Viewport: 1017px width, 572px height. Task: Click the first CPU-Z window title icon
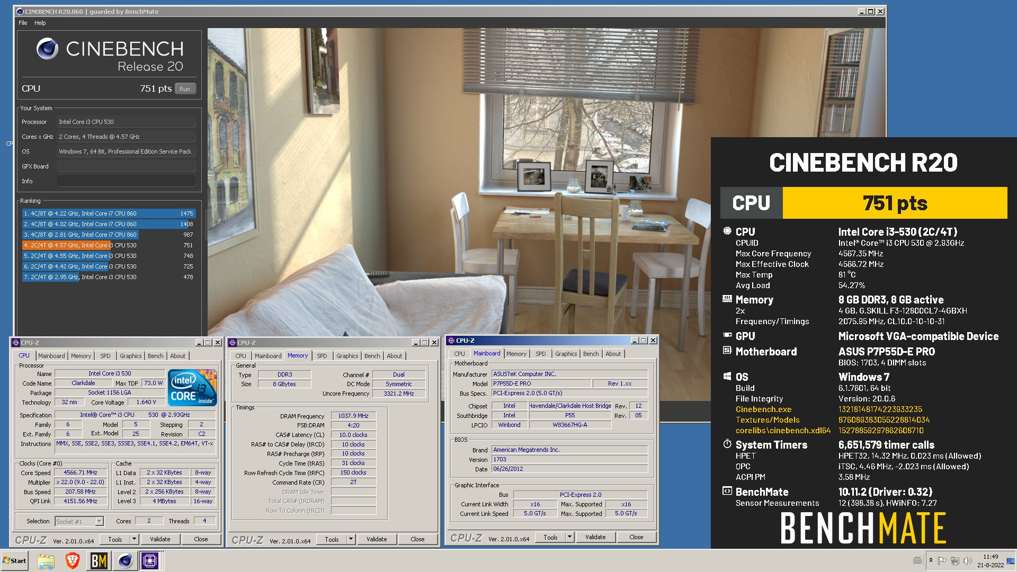tap(16, 343)
